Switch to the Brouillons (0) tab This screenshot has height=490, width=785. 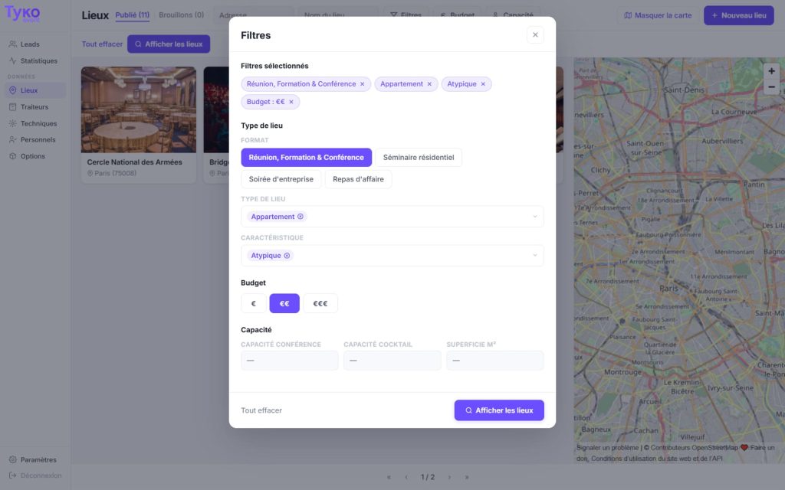(181, 15)
